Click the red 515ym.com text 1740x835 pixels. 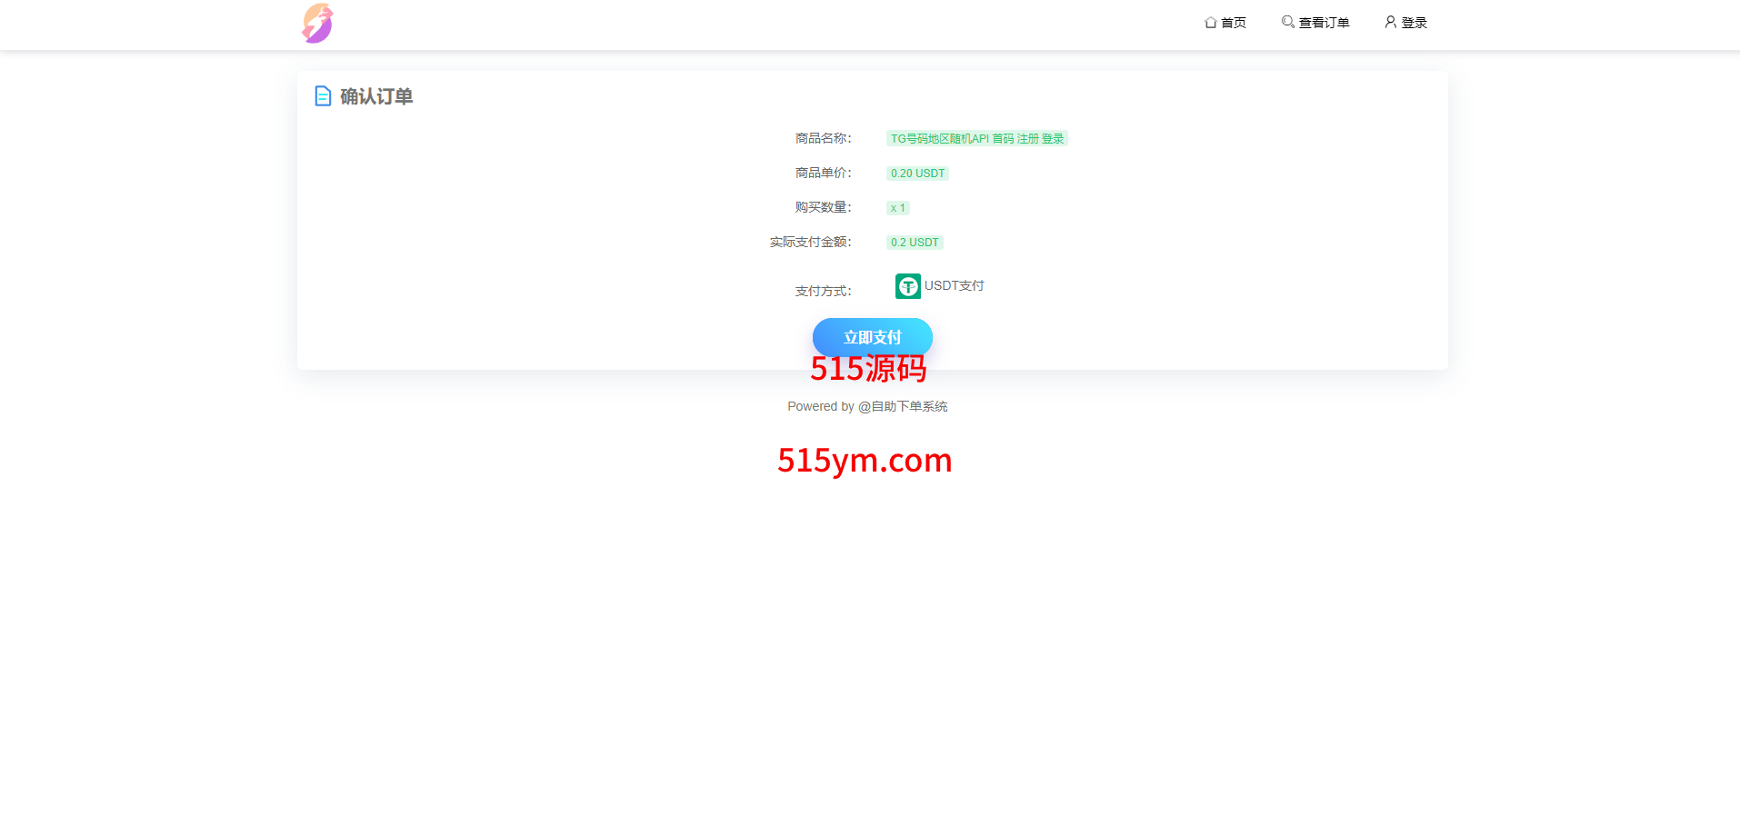[x=865, y=461]
